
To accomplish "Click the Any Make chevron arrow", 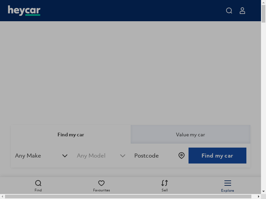I will pos(65,156).
